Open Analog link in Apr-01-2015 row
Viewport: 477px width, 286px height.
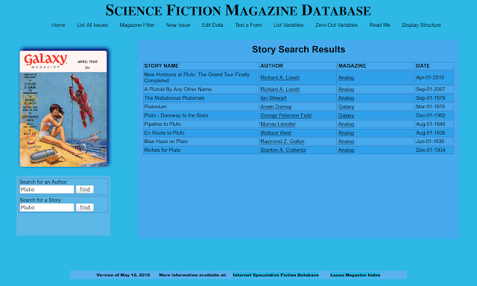pyautogui.click(x=346, y=77)
